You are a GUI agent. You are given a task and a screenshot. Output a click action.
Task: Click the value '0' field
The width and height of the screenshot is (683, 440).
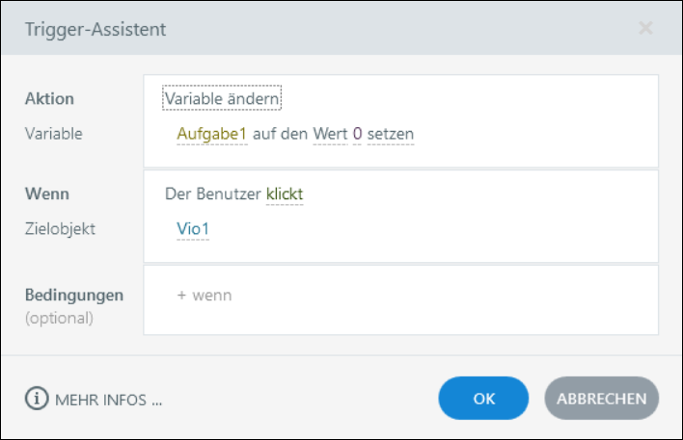pos(357,134)
